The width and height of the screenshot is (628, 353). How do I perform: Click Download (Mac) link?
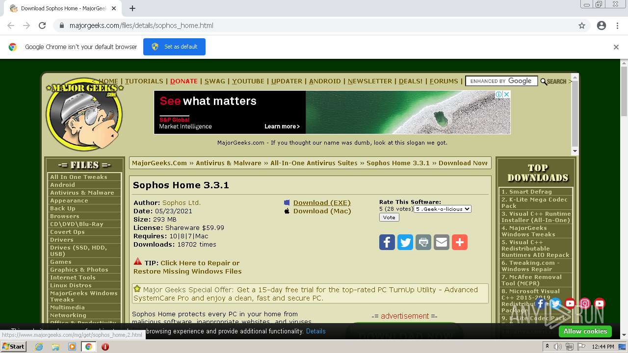322,211
